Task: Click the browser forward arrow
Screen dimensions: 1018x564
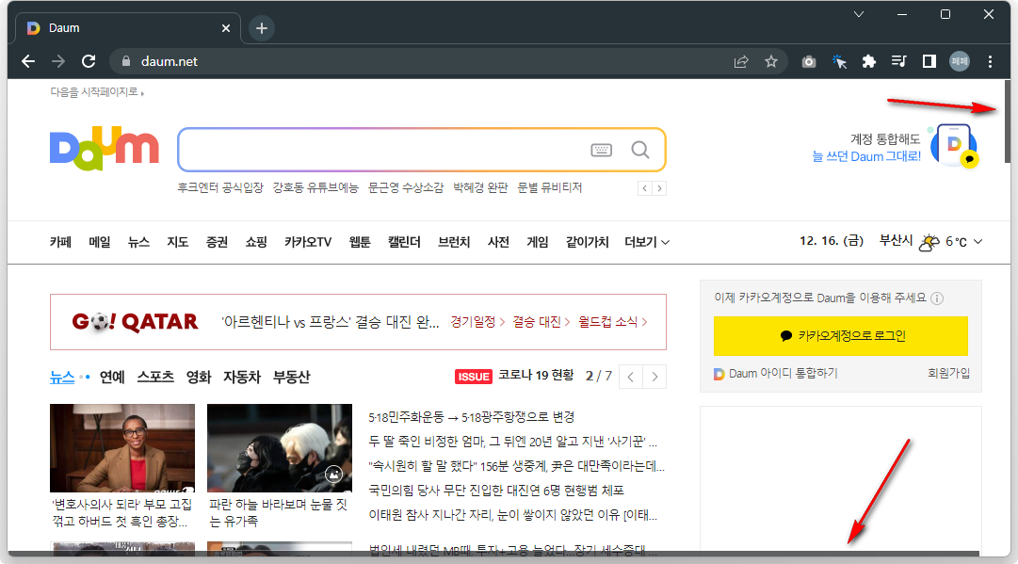Action: 58,61
